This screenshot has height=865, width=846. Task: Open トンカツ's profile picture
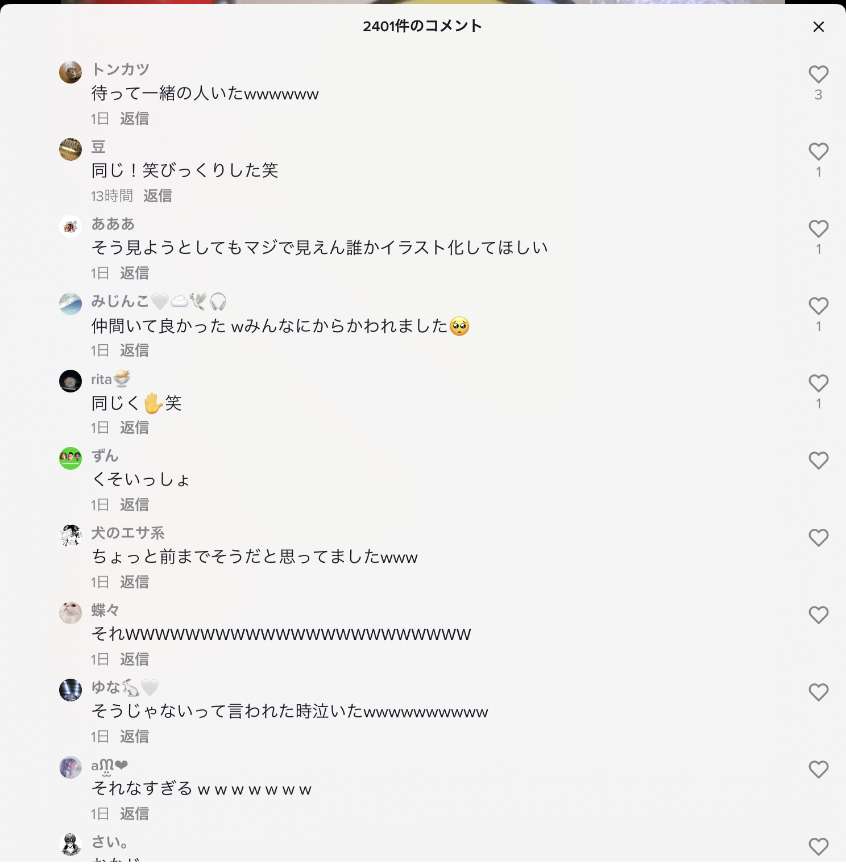tap(70, 72)
